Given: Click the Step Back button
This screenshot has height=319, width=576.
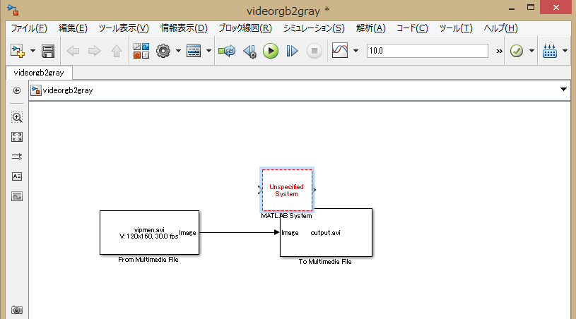Looking at the screenshot, I should coord(249,51).
